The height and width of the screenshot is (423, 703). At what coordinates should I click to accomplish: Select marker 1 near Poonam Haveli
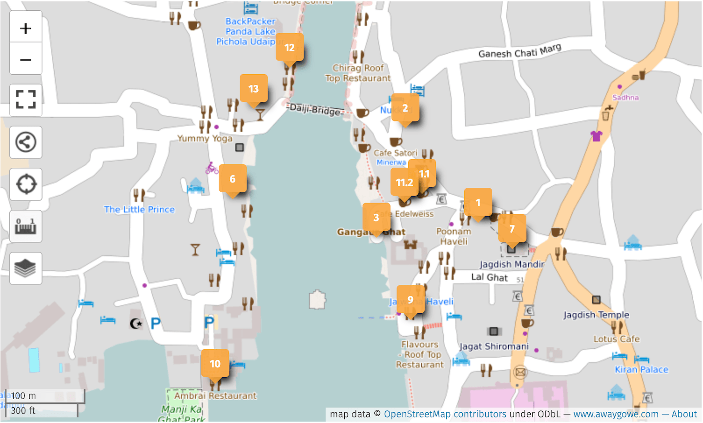point(478,202)
